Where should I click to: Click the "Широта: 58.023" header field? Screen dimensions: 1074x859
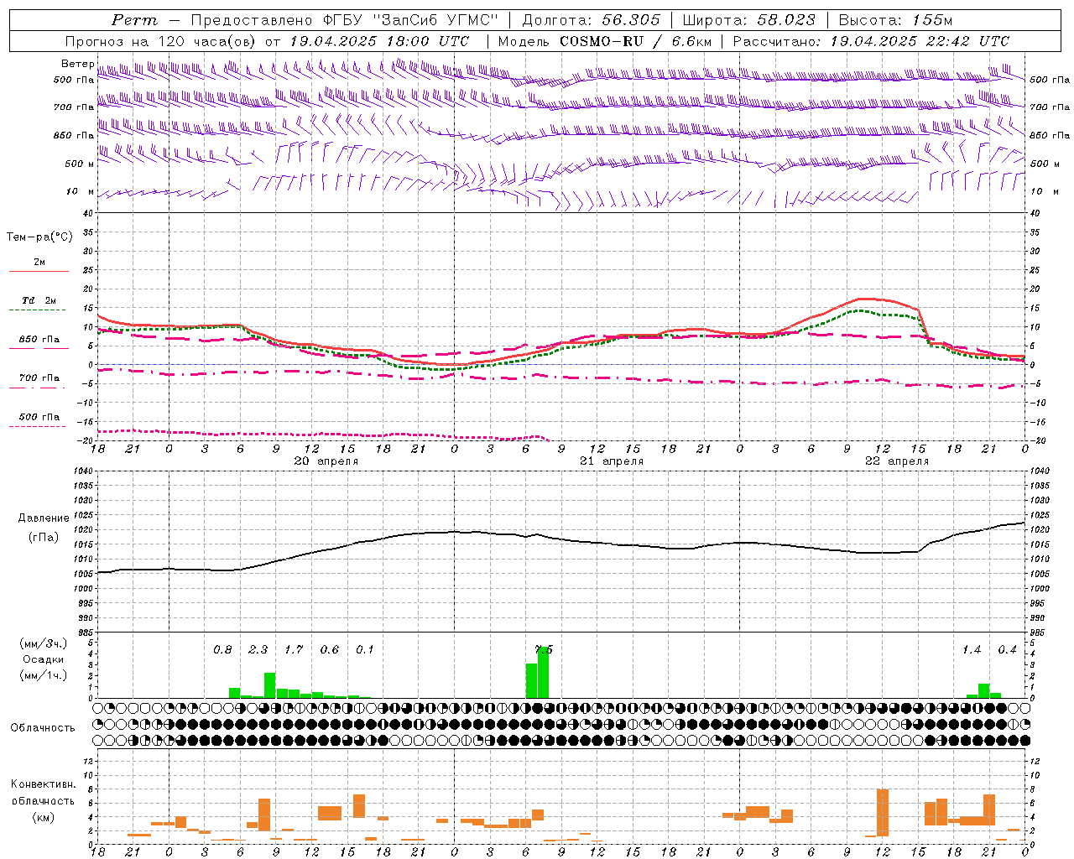click(748, 20)
